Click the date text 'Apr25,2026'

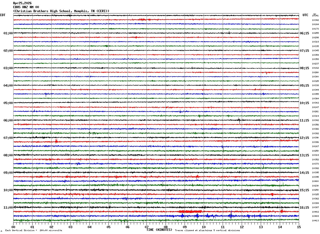[22, 3]
